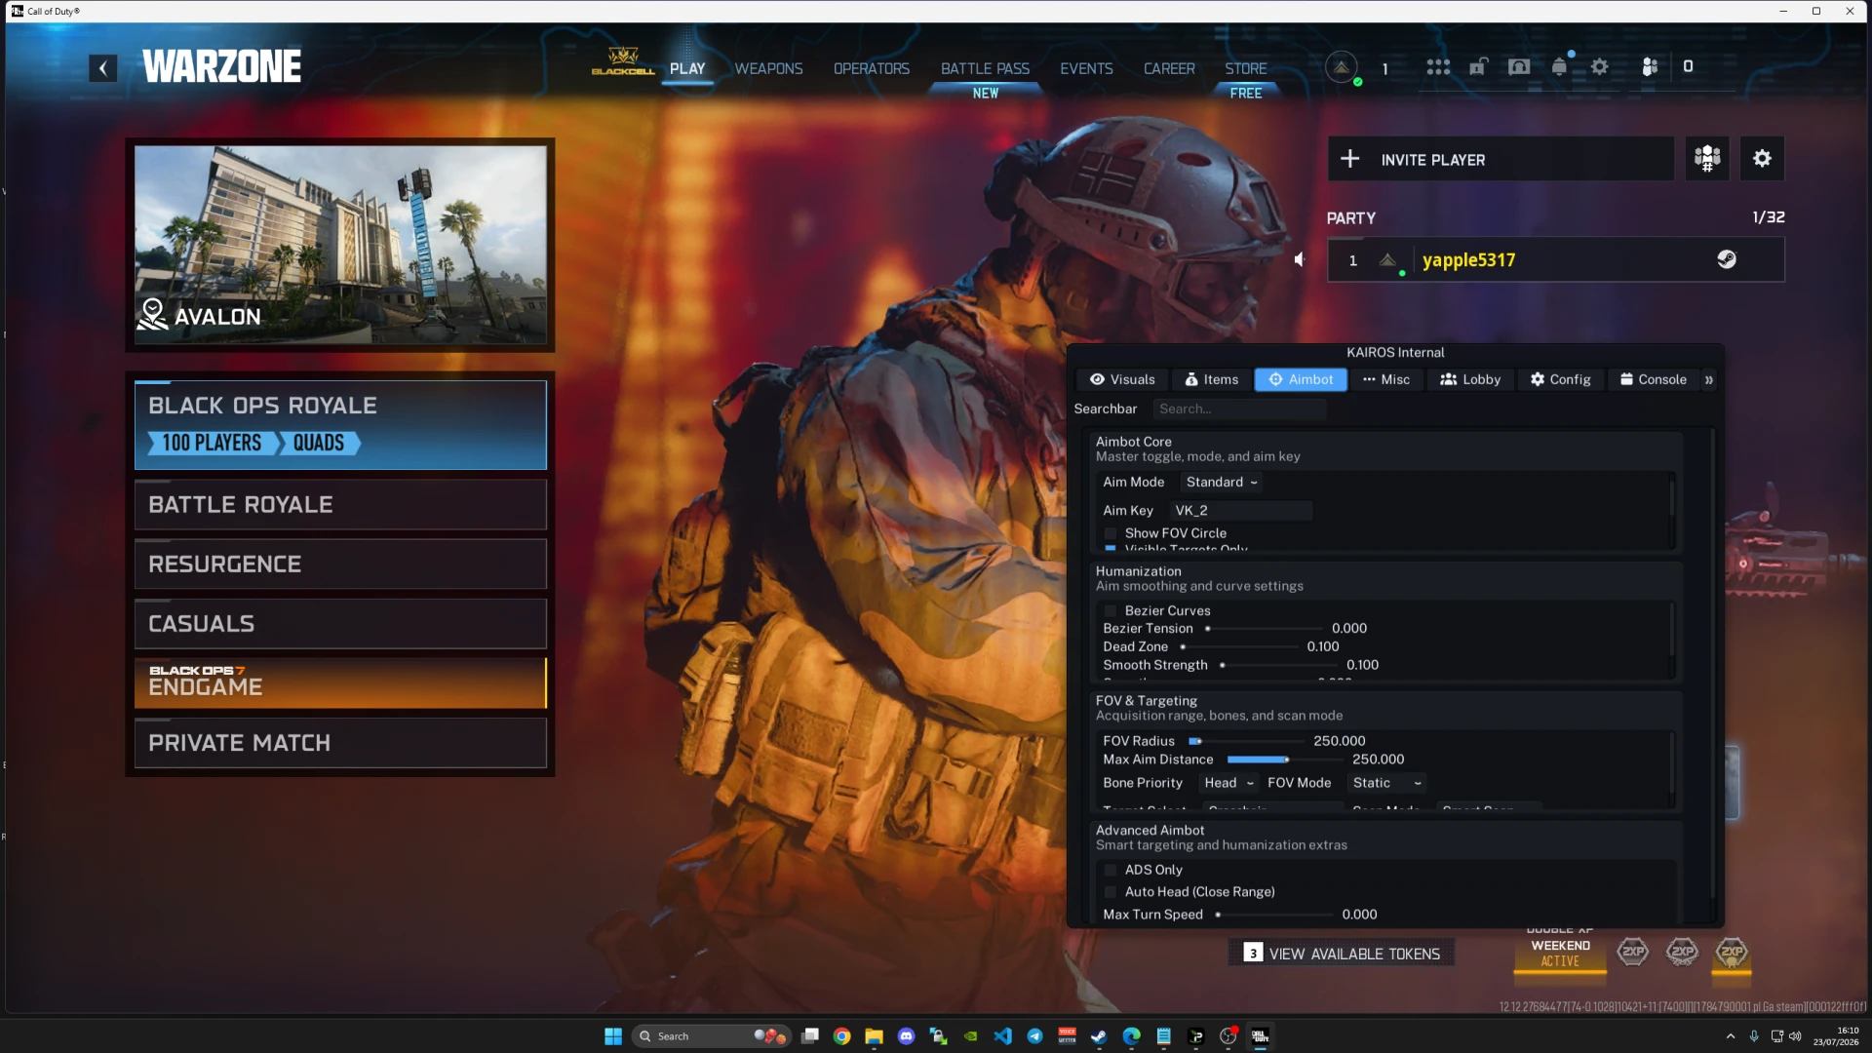Viewport: 1872px width, 1053px height.
Task: Switch to the Lobby tab in KAIROS panel
Action: click(1470, 380)
